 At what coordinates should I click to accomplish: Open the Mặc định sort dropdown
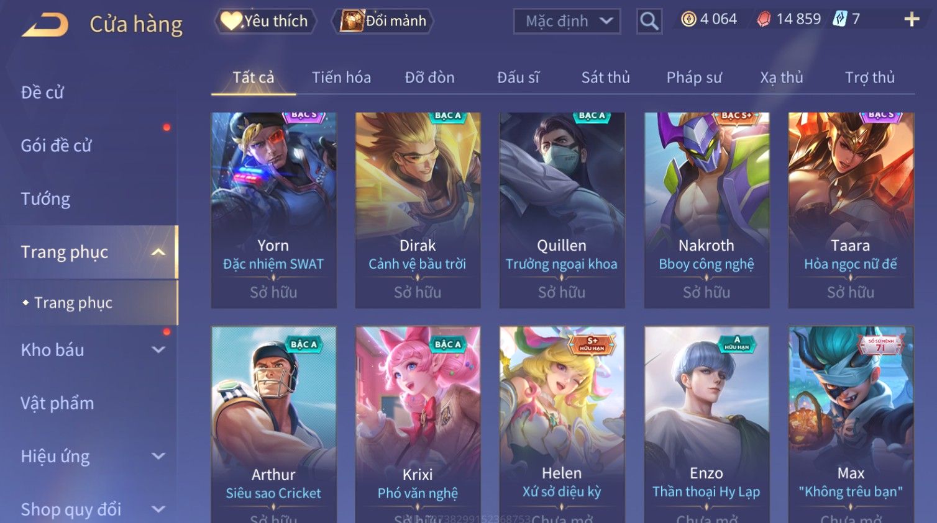coord(567,21)
